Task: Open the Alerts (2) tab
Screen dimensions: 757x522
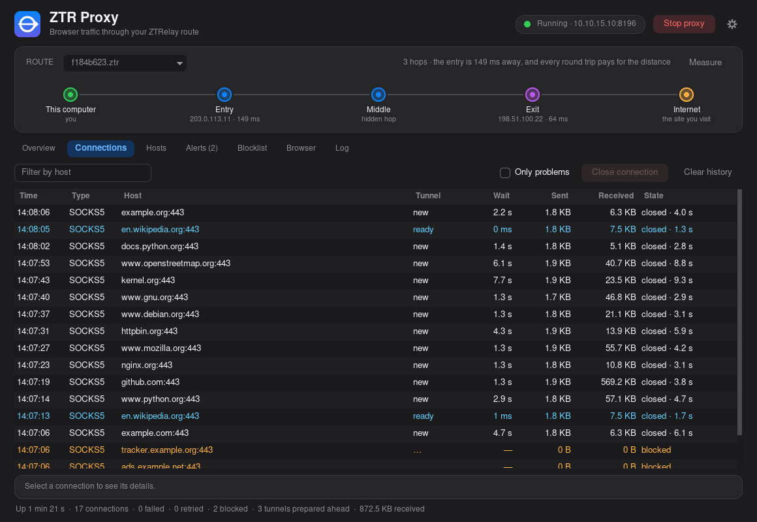Action: coord(202,148)
